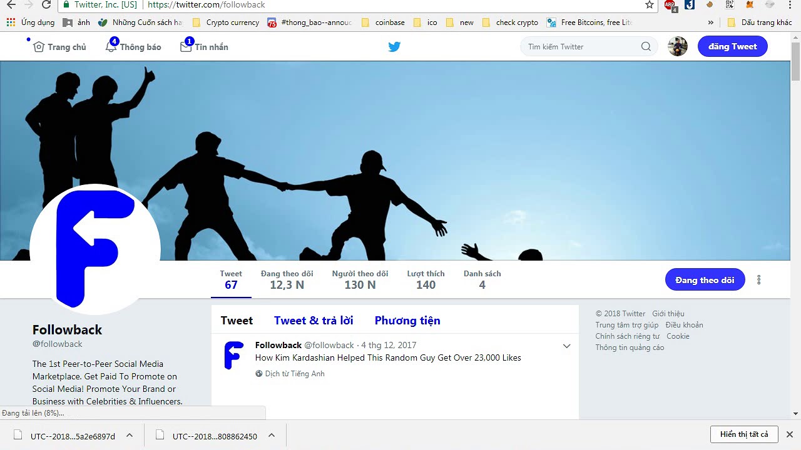This screenshot has width=801, height=450.
Task: Open the Ứng dụng apps shortcut
Action: pyautogui.click(x=30, y=22)
